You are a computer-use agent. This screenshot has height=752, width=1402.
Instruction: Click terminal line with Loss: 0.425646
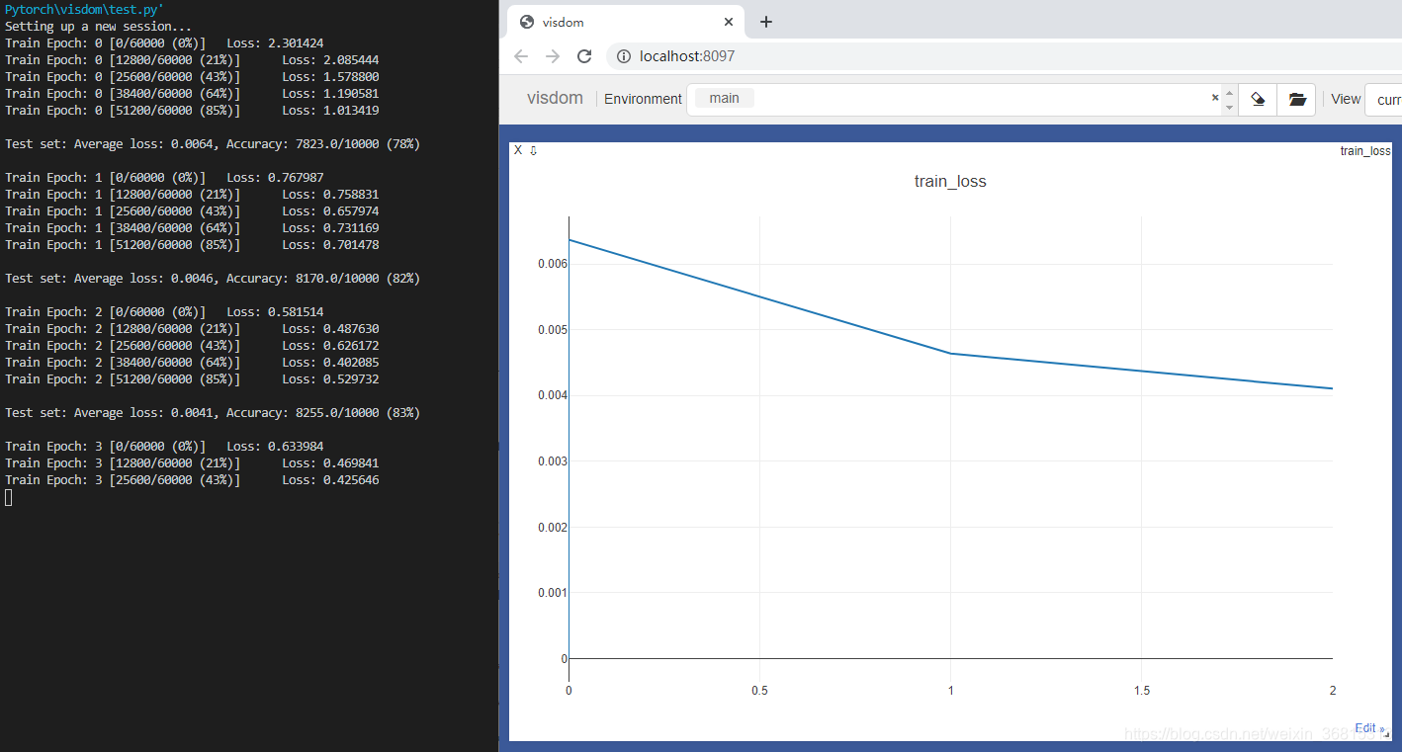192,479
